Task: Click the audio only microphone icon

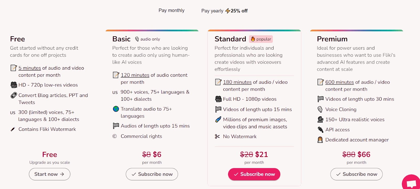Action: pyautogui.click(x=137, y=39)
